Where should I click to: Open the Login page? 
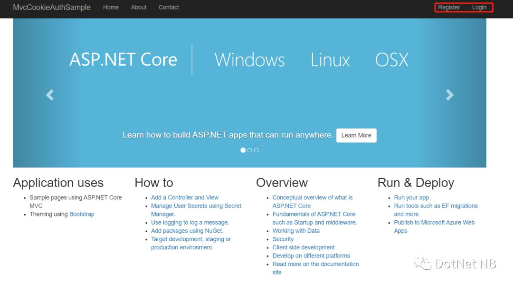[479, 7]
